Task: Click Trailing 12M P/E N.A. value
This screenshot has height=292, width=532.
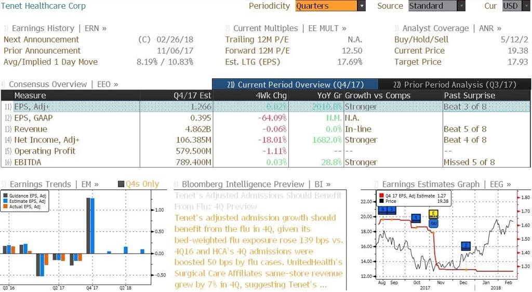Action: [x=355, y=39]
